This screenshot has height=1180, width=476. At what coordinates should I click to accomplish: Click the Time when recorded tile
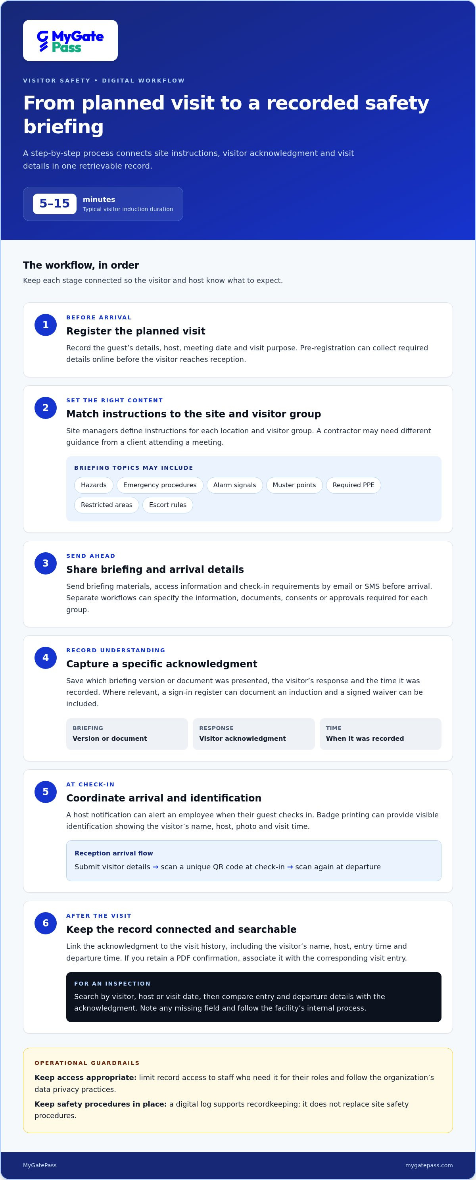[x=380, y=734]
